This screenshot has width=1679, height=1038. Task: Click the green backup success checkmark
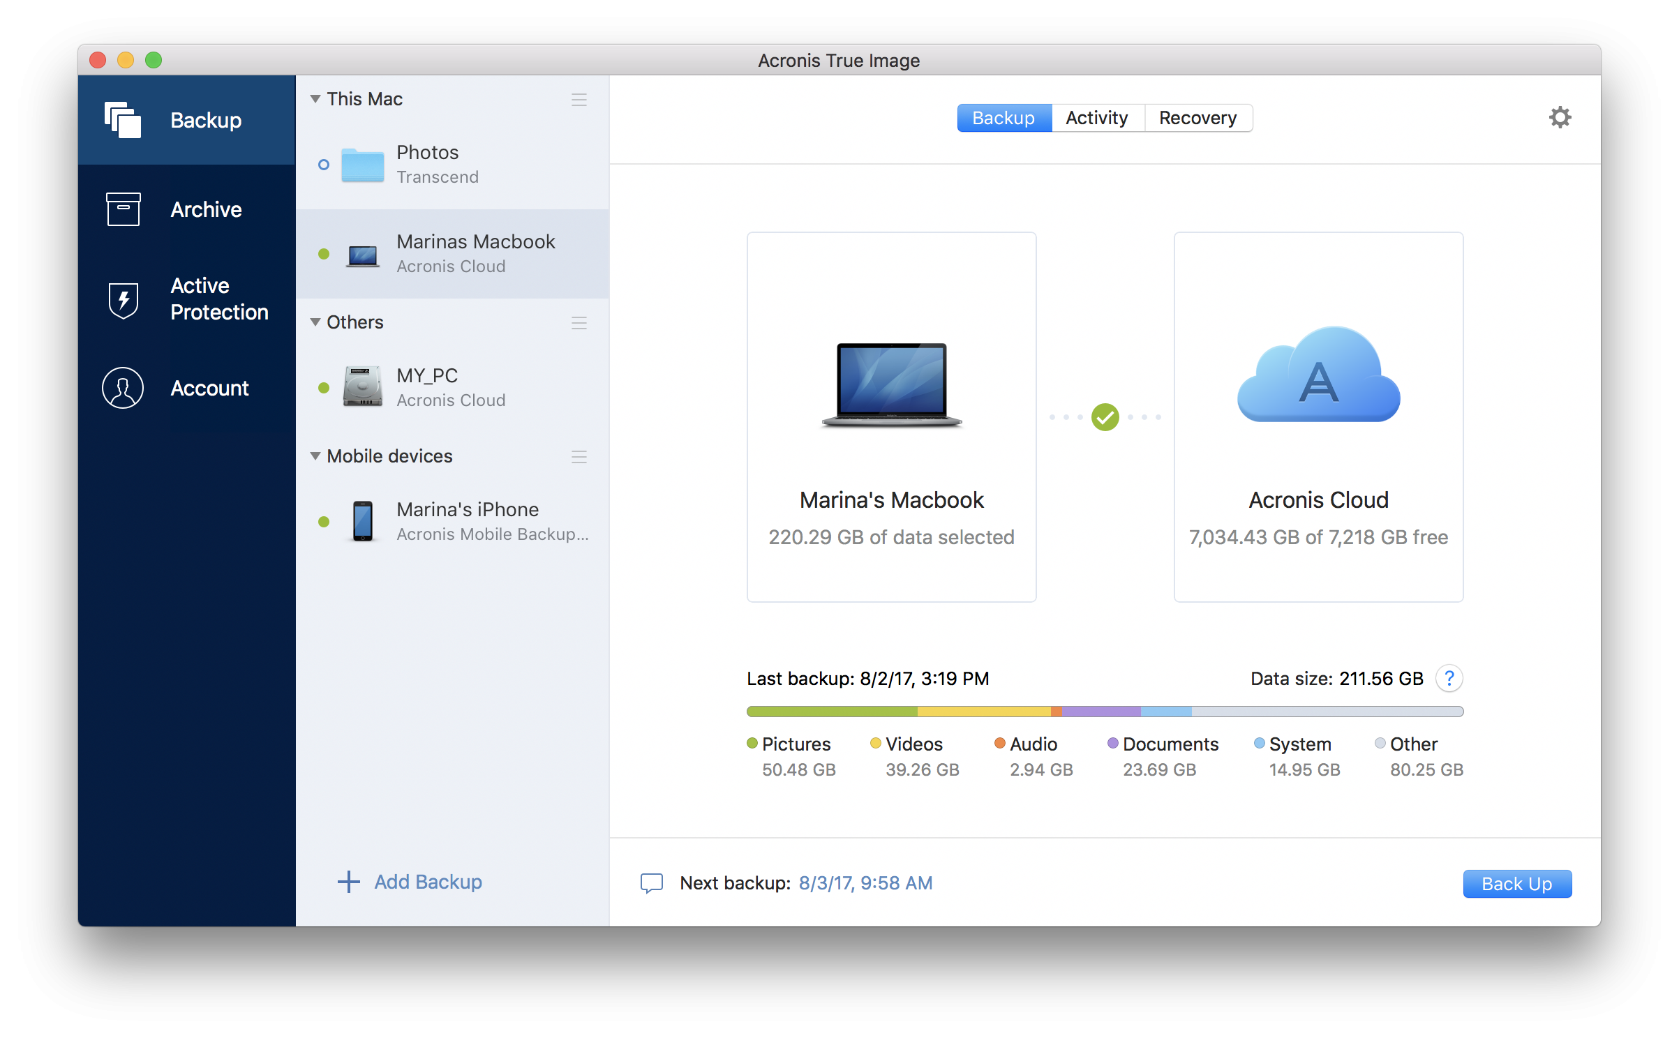pyautogui.click(x=1105, y=417)
